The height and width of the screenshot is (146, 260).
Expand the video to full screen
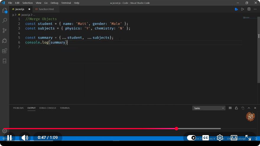pyautogui.click(x=248, y=138)
